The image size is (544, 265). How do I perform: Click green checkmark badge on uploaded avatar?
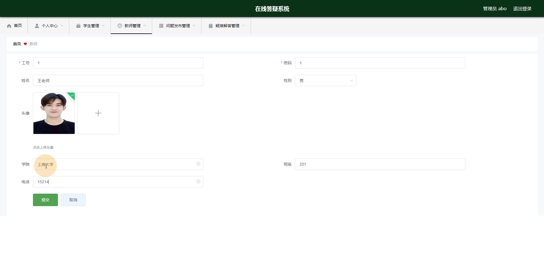(x=72, y=95)
